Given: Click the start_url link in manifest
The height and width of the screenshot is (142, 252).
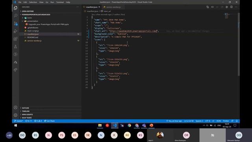Looking at the screenshot, I should 133,31.
